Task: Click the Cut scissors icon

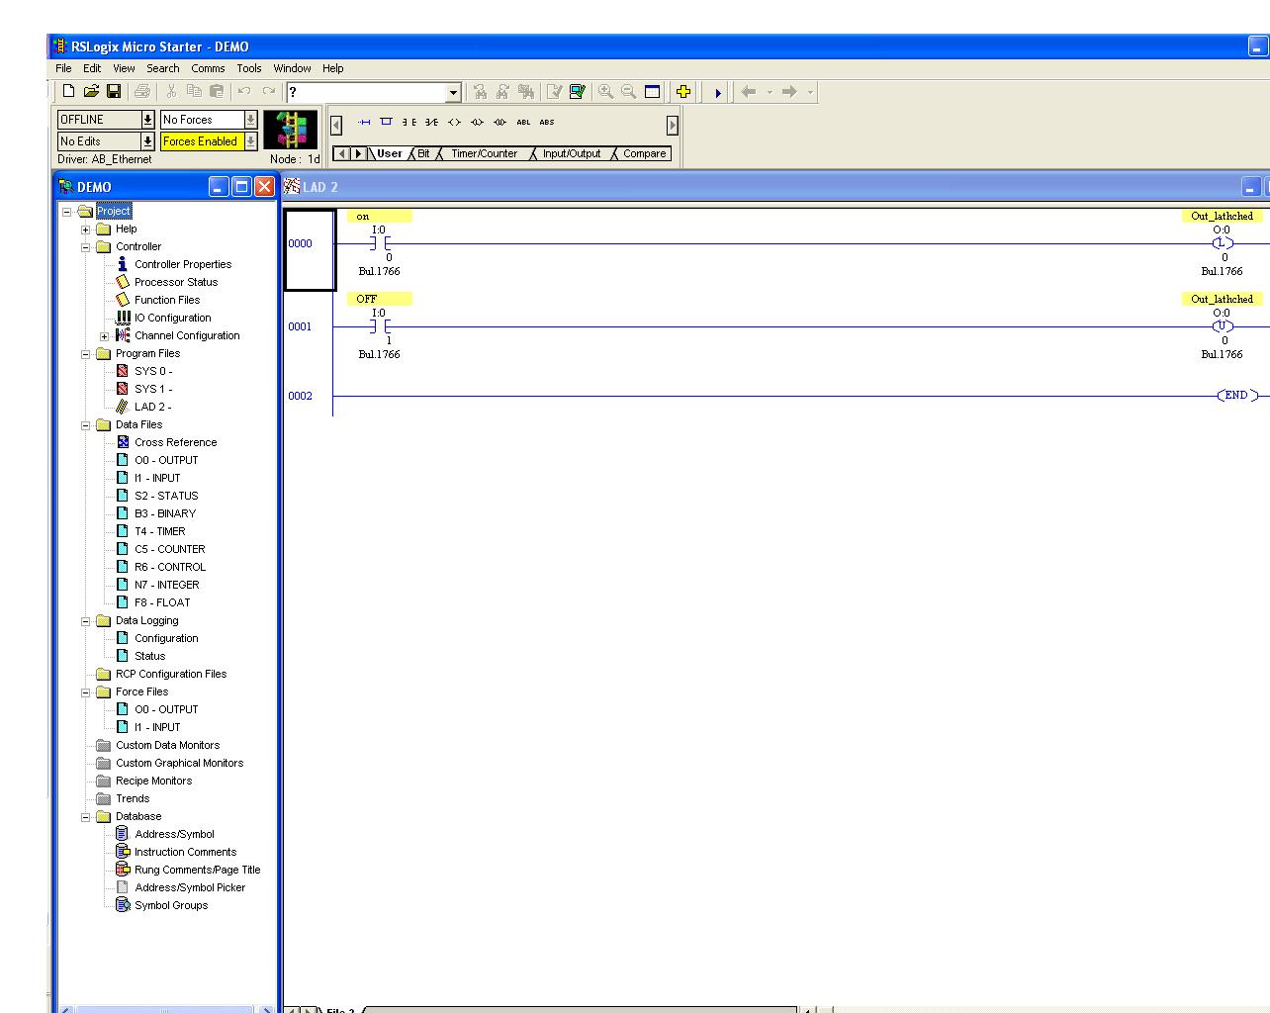Action: [x=171, y=92]
